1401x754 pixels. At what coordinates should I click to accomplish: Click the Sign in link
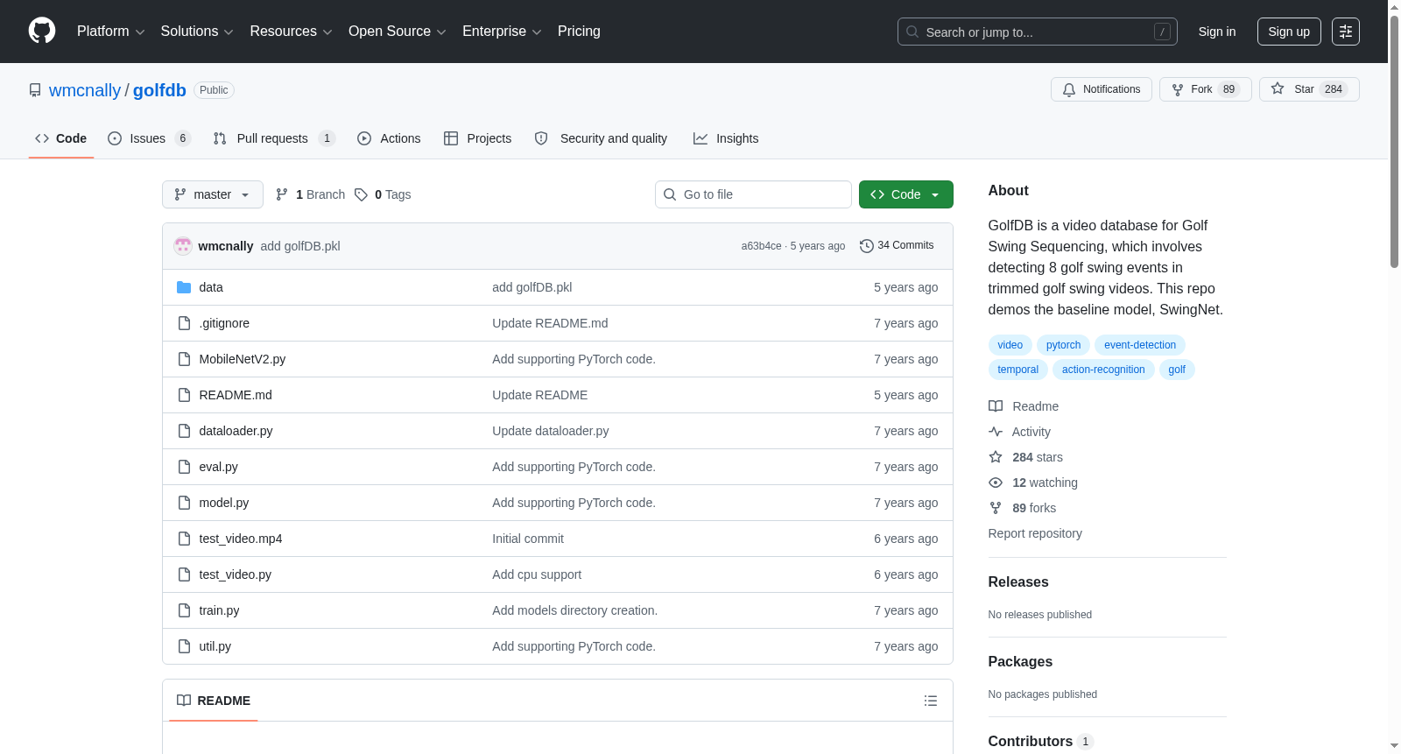(1217, 32)
